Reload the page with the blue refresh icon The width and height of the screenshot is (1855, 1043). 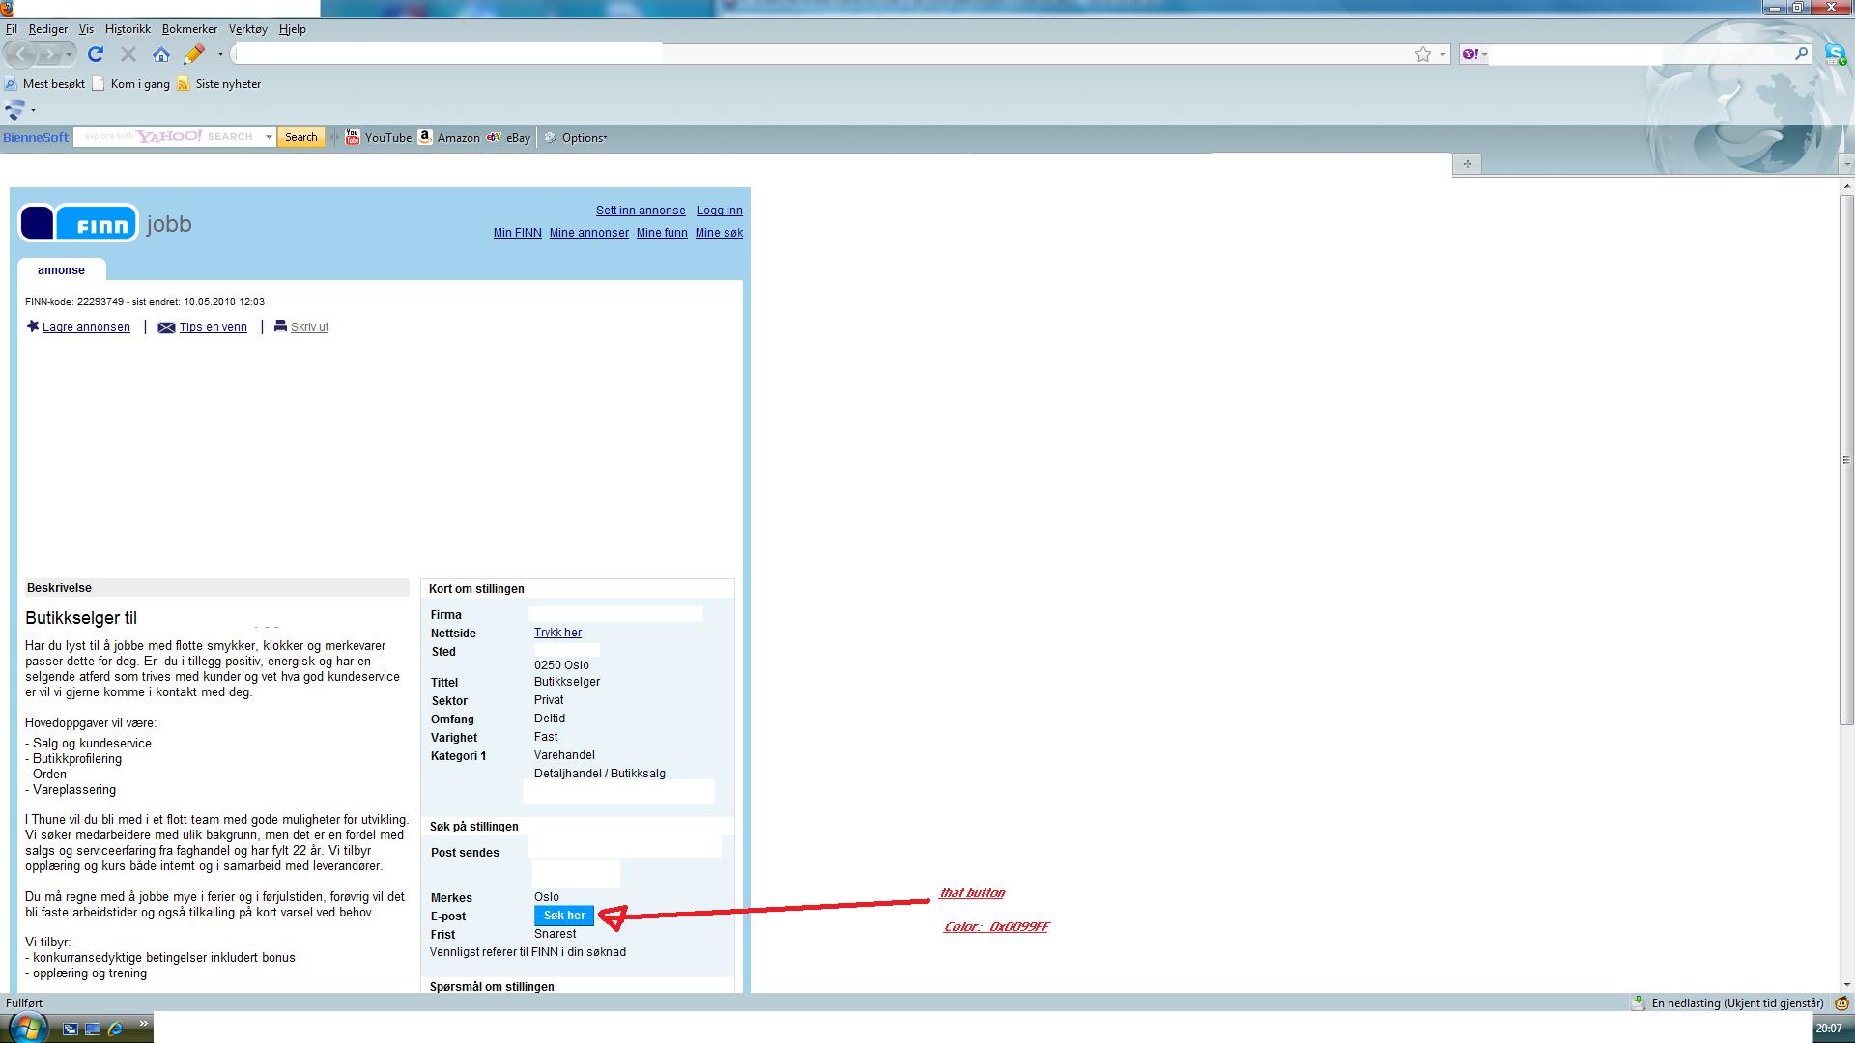(x=96, y=54)
